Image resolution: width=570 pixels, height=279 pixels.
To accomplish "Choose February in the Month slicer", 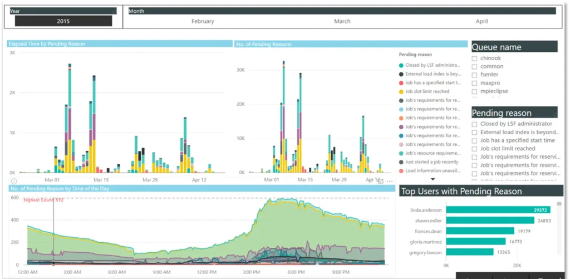I will tap(203, 22).
